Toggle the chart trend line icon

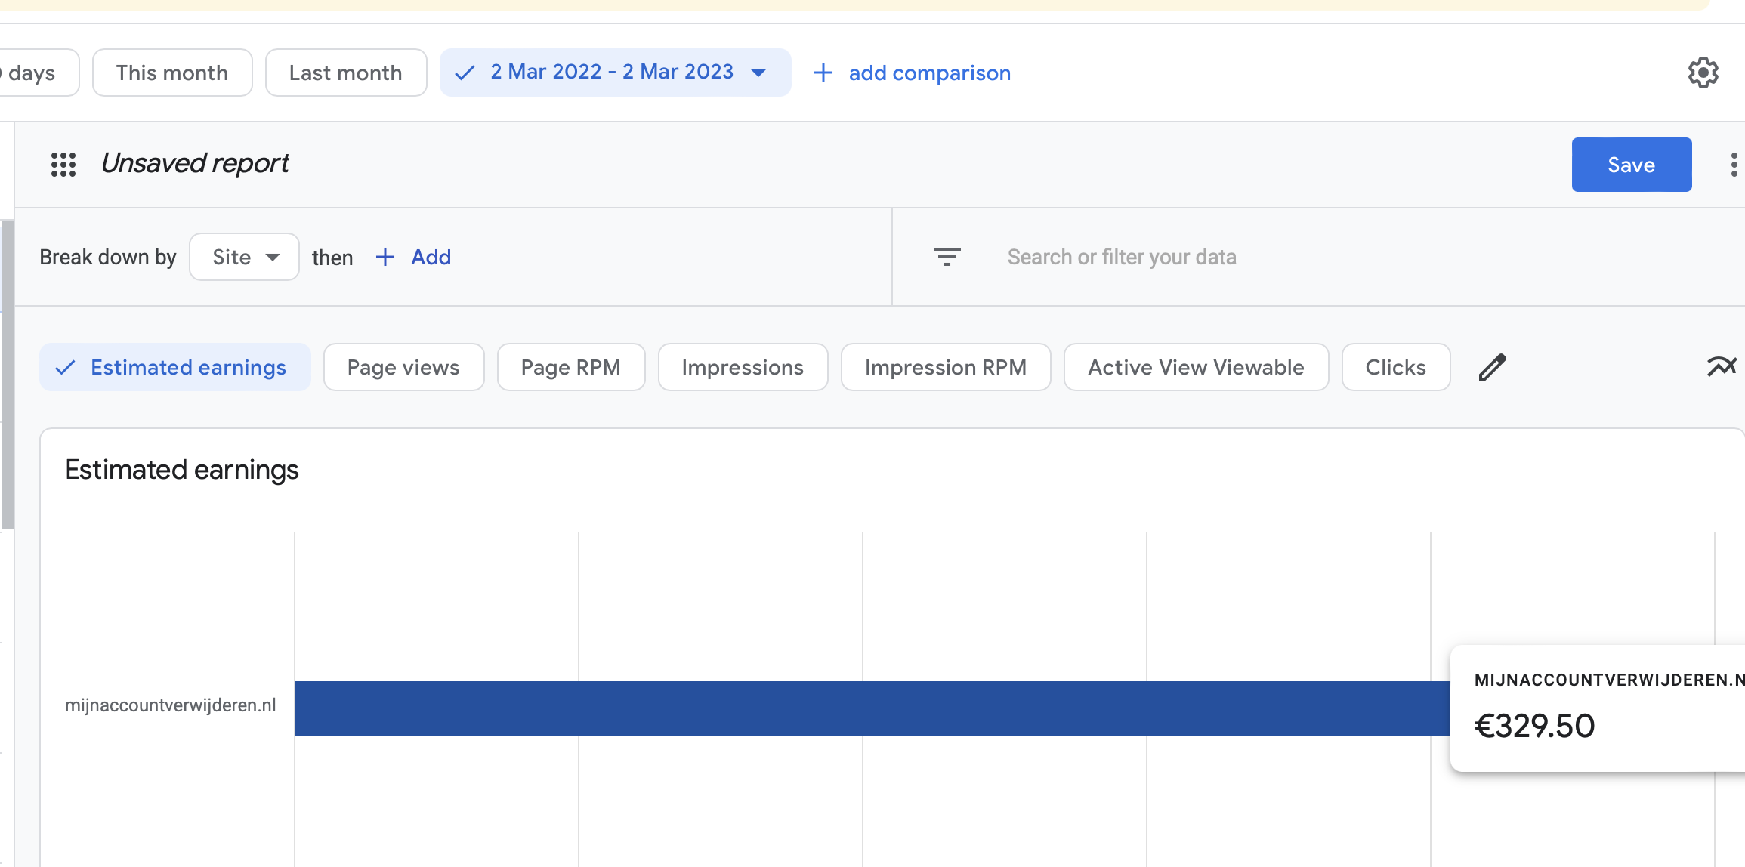[x=1722, y=367]
